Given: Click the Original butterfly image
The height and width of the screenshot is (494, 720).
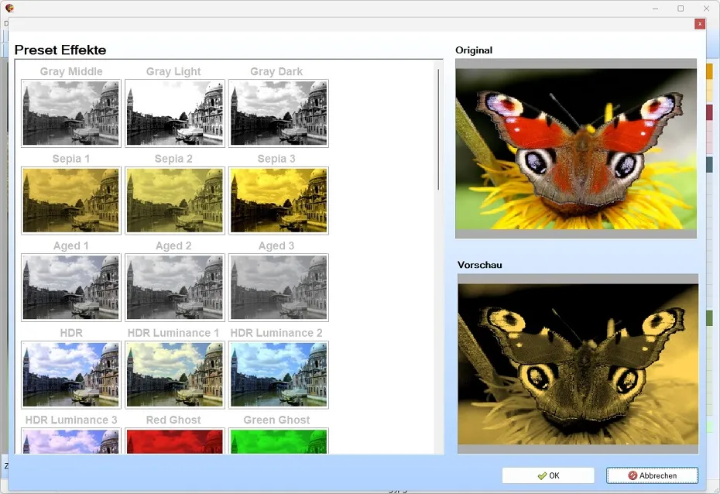Looking at the screenshot, I should (576, 149).
